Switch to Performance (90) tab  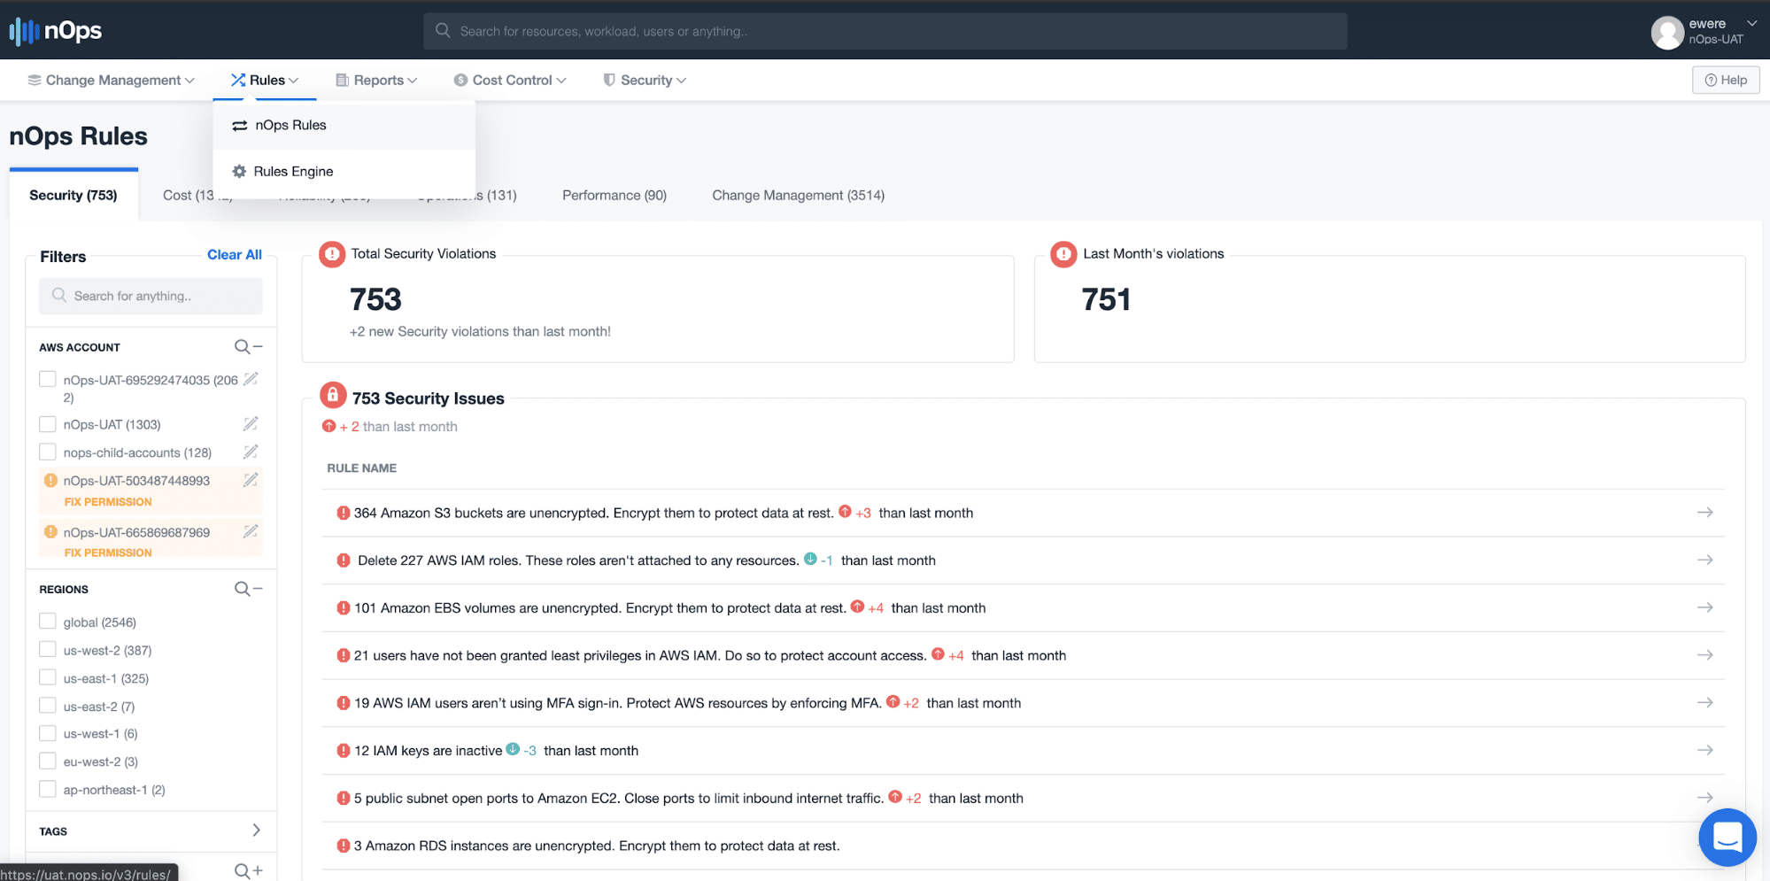click(614, 195)
